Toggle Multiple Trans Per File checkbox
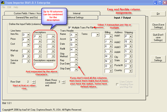Image resolution: width=167 pixels, height=112 pixels. tap(70, 28)
